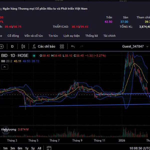
Task: Click the redo arrow in chart toolbar
Action: (81, 46)
